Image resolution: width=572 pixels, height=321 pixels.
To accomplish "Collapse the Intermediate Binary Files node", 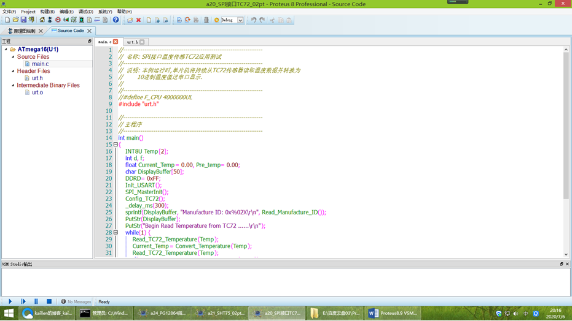I will 13,85.
